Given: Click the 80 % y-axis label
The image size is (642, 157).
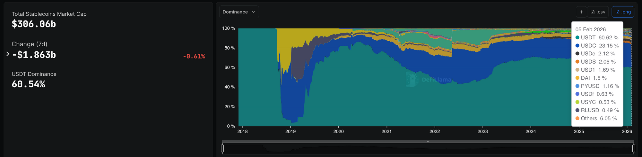Looking at the screenshot, I should tap(230, 48).
